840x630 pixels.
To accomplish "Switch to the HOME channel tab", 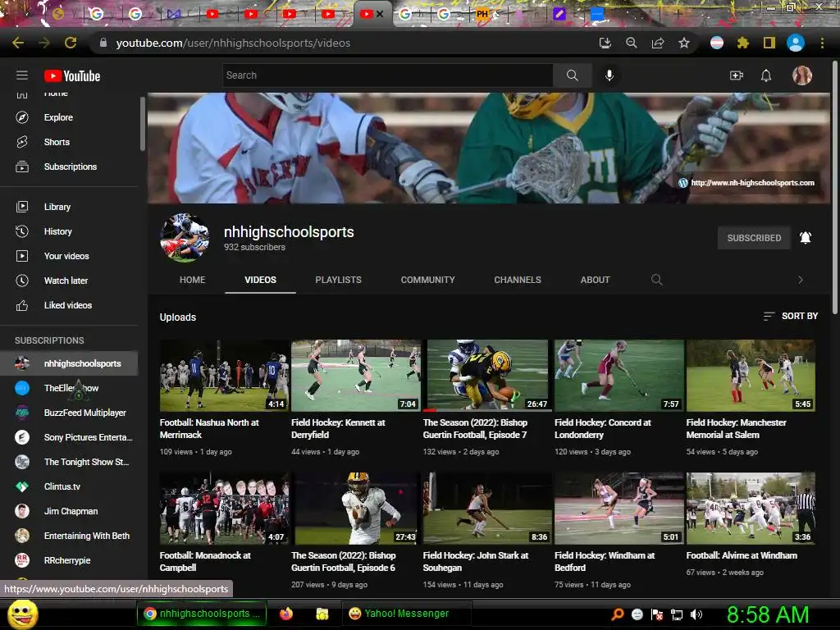I will (192, 280).
